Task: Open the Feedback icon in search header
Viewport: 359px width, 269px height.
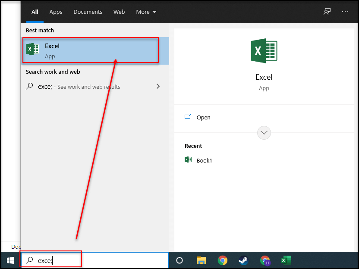Action: (327, 12)
